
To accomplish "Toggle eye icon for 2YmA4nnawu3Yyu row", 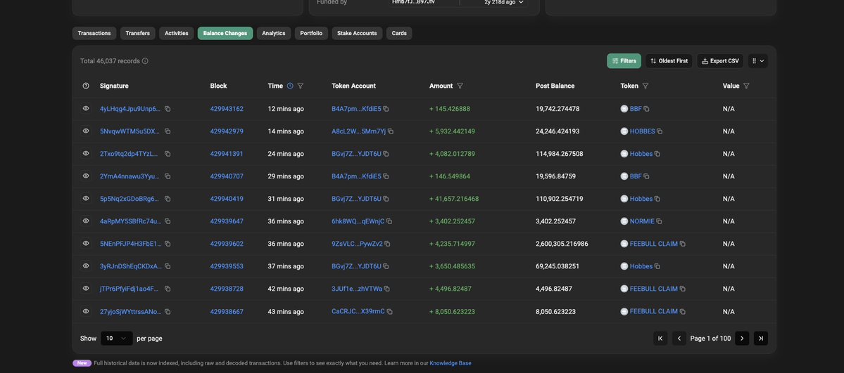I will [x=86, y=176].
